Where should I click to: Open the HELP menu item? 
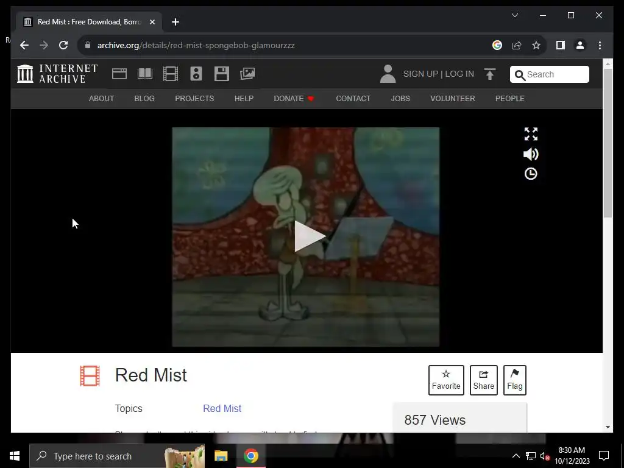click(244, 99)
